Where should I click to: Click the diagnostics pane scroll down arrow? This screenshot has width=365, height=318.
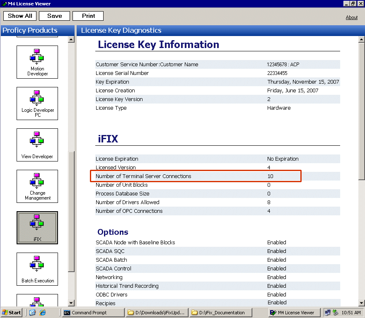361,303
